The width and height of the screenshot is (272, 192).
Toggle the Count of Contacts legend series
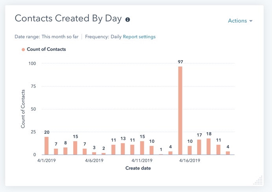[x=46, y=50]
